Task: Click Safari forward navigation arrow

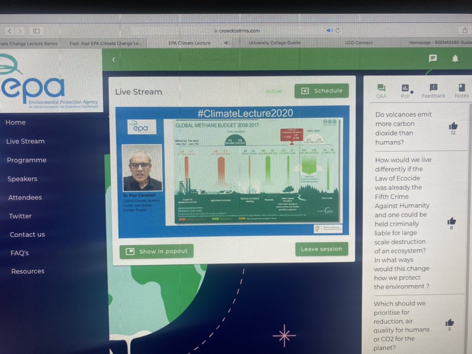Action: coord(20,31)
